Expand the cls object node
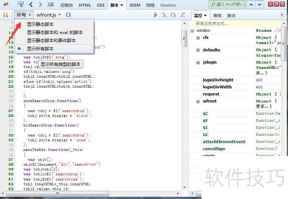The height and width of the screenshot is (199, 288). (x=198, y=38)
